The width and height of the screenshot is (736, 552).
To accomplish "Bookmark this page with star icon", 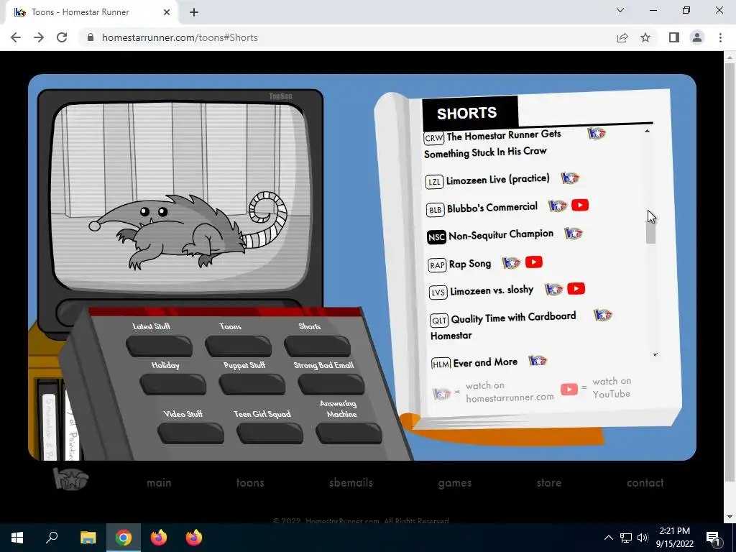I will pyautogui.click(x=645, y=37).
